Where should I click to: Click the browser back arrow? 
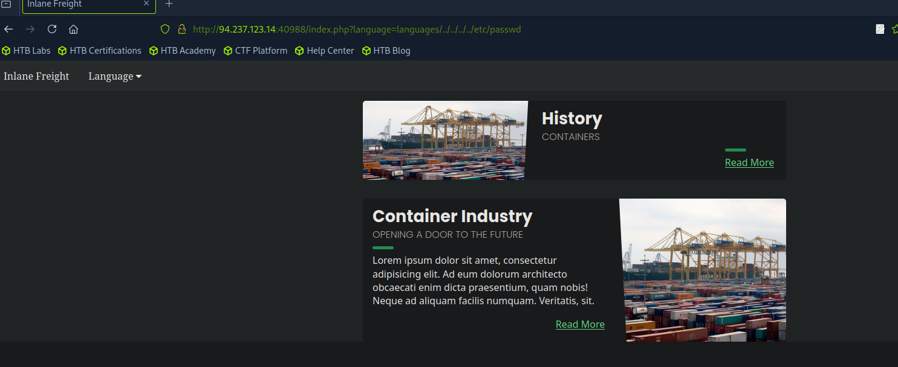point(8,29)
